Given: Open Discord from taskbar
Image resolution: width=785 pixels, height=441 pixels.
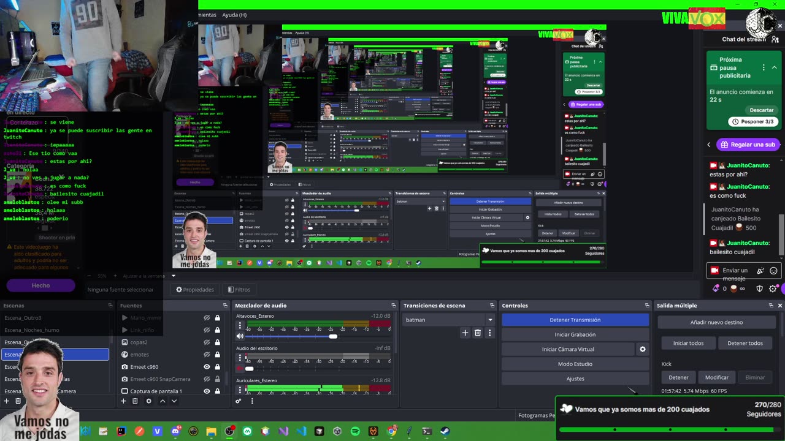Looking at the screenshot, I should pos(175,431).
